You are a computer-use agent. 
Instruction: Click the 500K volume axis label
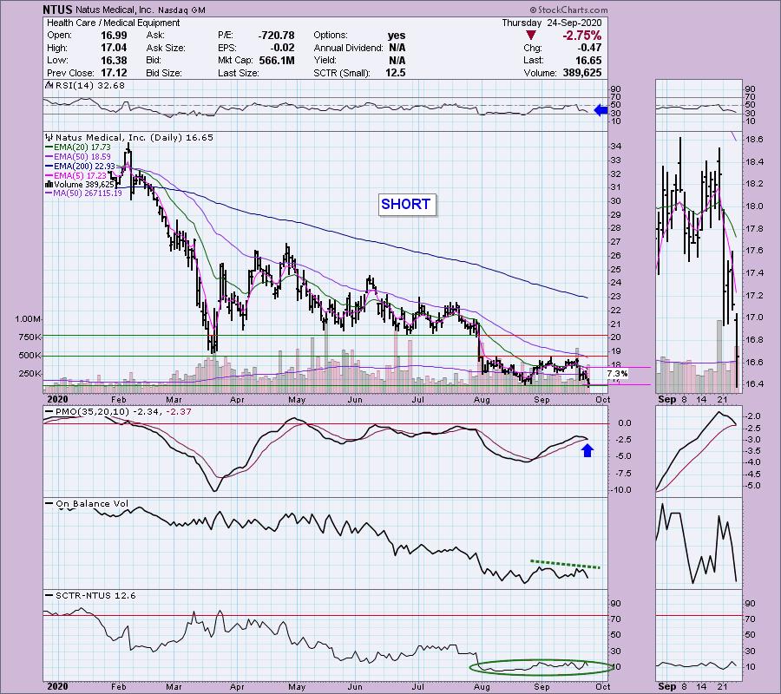point(30,356)
